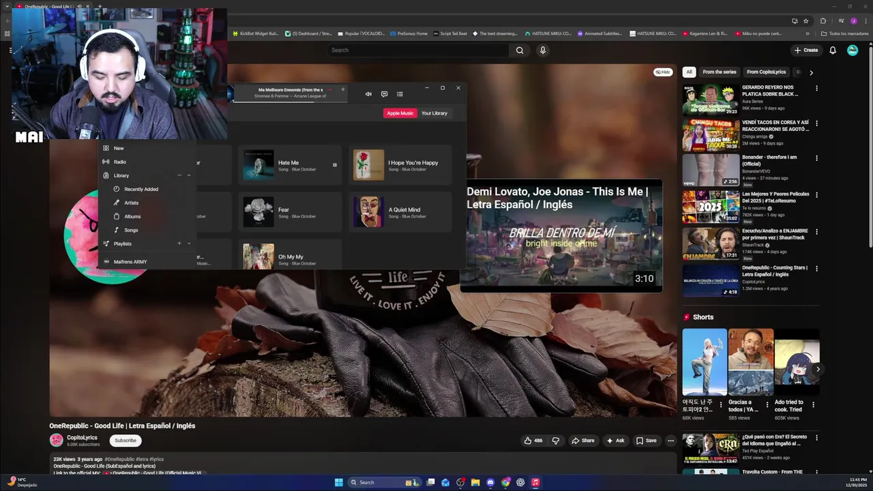Favorite the current song with the star icon
Screen dimensions: 873x491
tap(343, 89)
